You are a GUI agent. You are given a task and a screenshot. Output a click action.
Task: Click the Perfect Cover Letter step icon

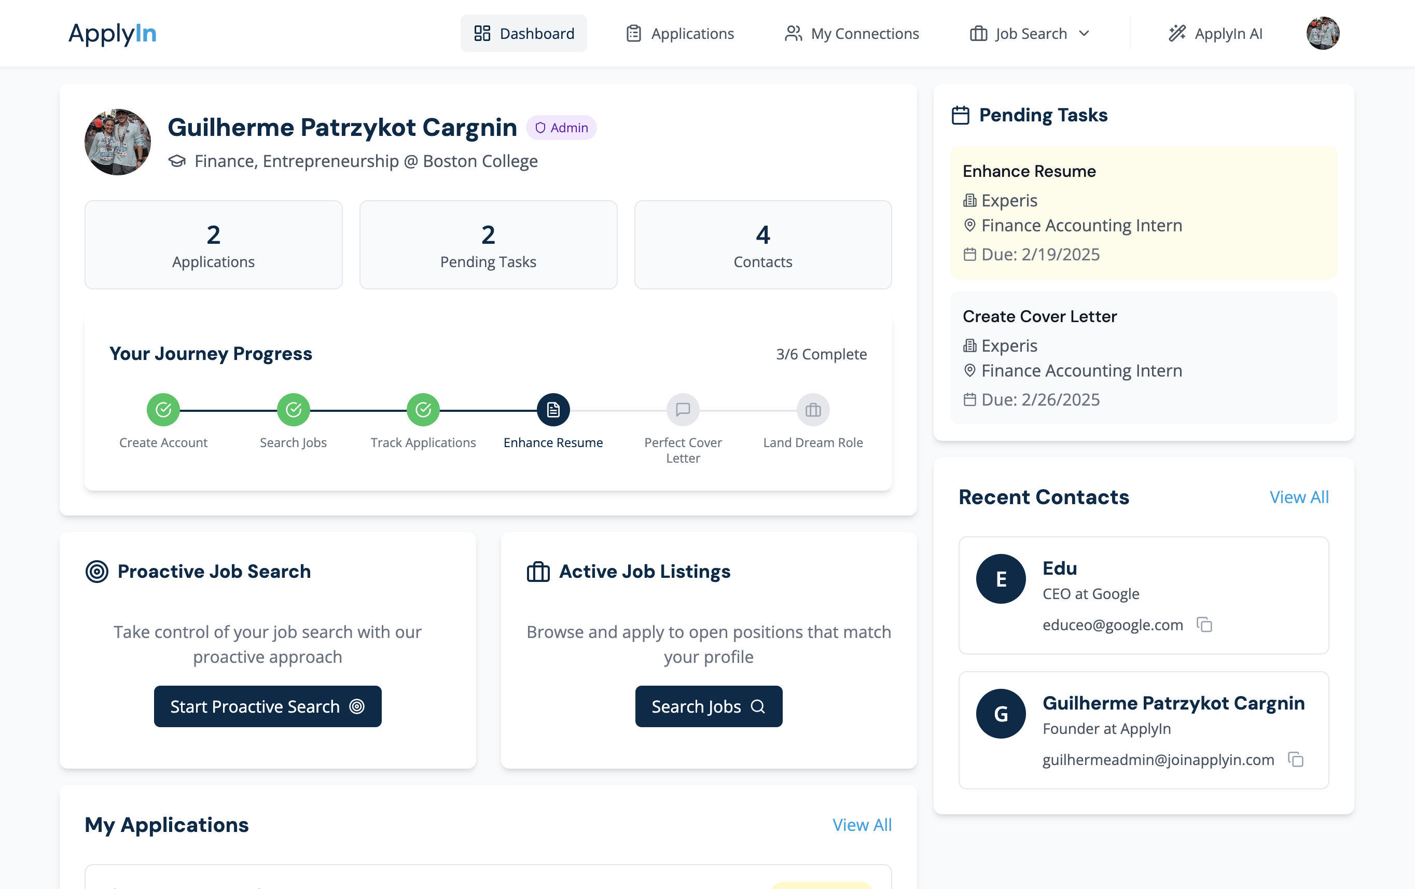[x=682, y=410]
